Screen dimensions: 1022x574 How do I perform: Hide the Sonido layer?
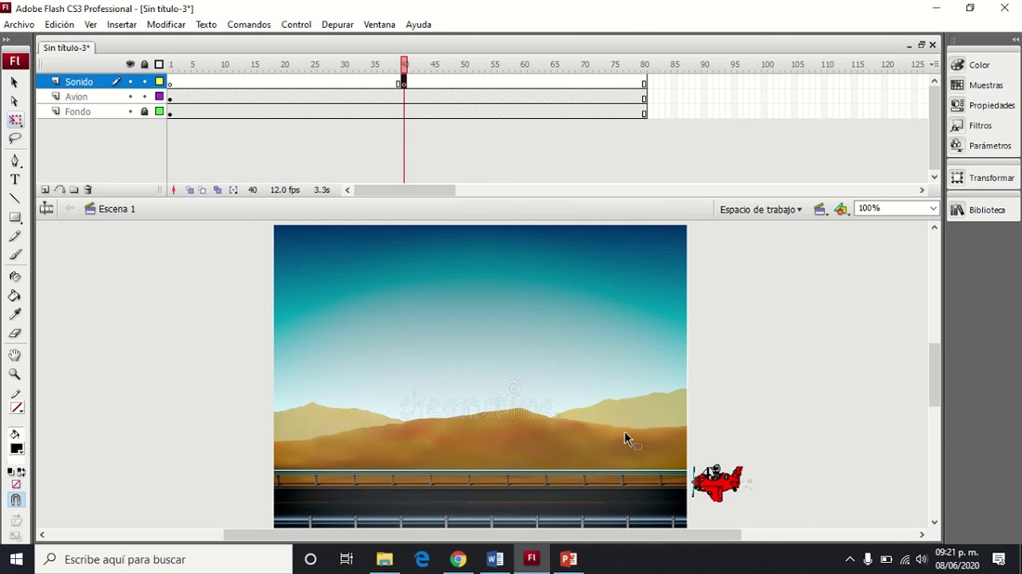(130, 81)
